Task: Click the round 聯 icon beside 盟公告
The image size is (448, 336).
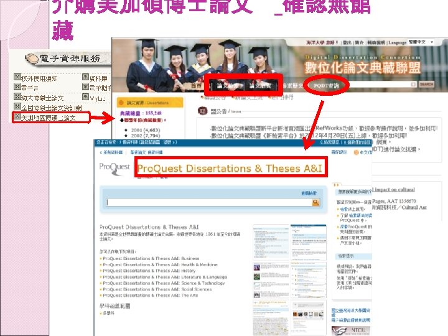Action: [203, 111]
